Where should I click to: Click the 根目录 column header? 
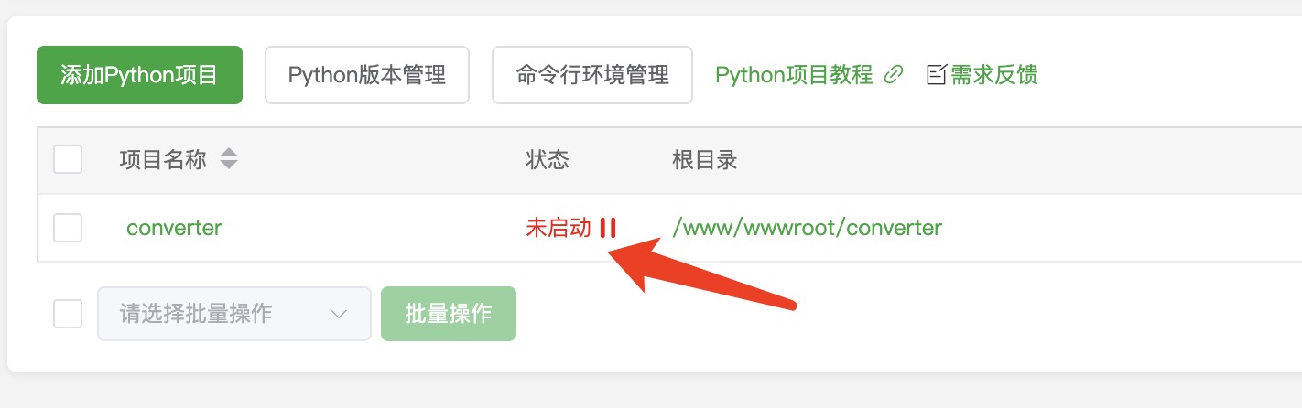(x=705, y=160)
